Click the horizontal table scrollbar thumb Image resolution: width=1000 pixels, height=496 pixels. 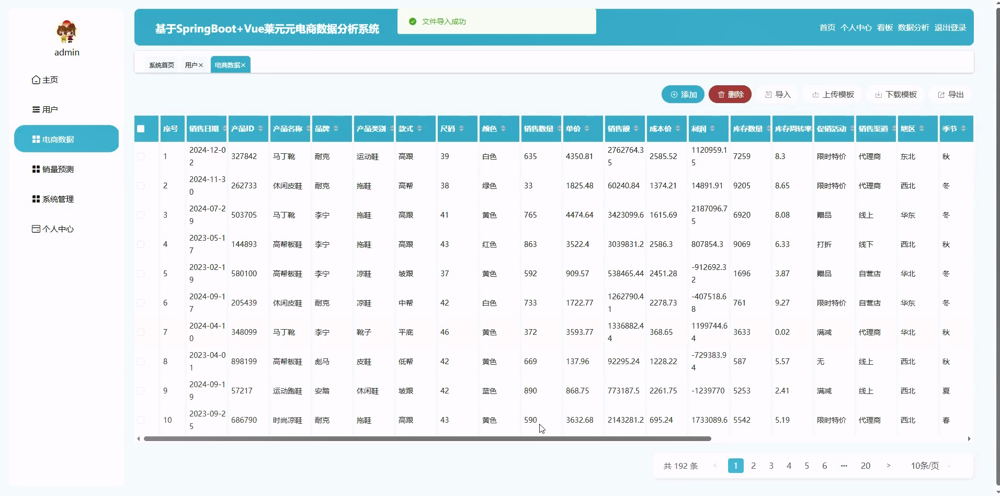[427, 438]
